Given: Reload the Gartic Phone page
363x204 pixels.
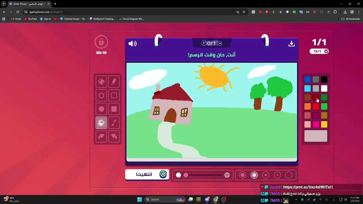Looking at the screenshot, I should 18,12.
